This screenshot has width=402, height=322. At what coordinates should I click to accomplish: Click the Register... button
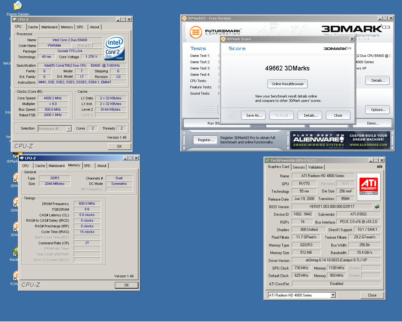point(206,140)
